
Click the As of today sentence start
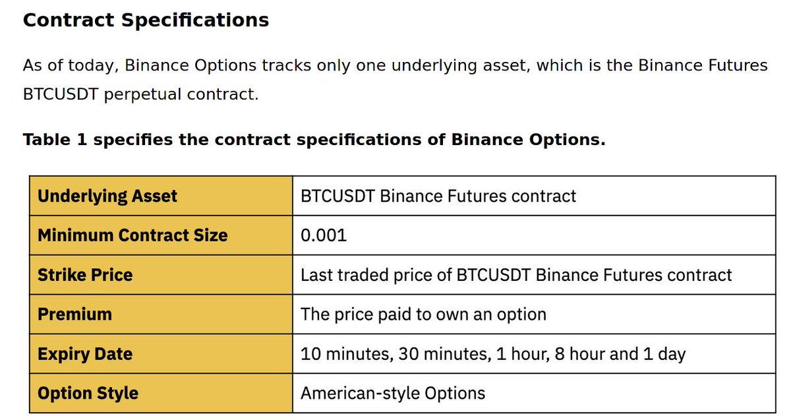[x=71, y=66]
